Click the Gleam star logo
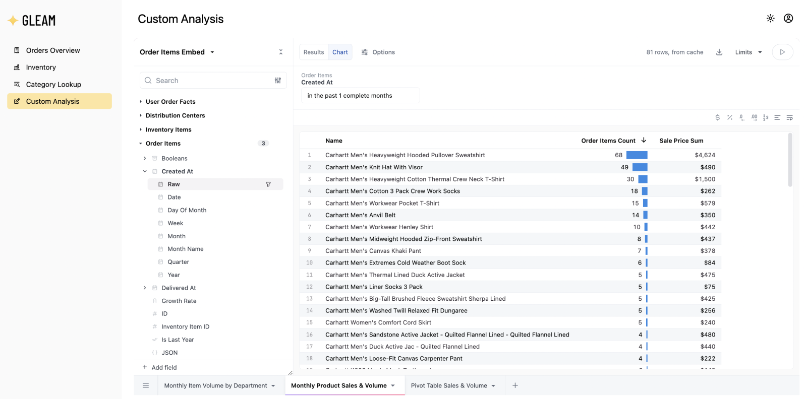 tap(13, 20)
